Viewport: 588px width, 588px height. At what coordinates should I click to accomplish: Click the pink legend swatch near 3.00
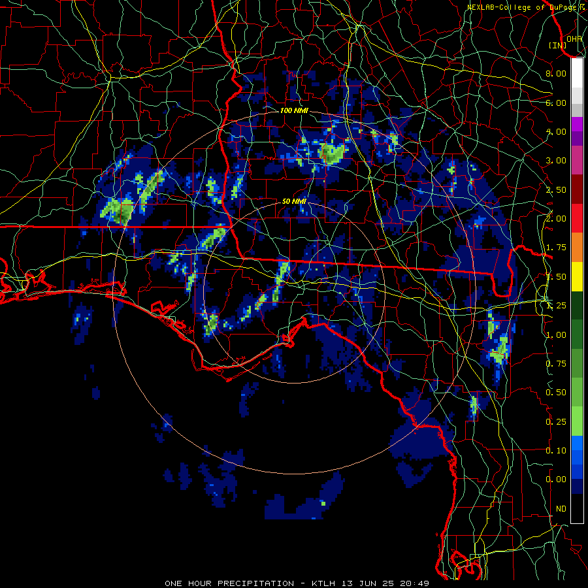[577, 161]
